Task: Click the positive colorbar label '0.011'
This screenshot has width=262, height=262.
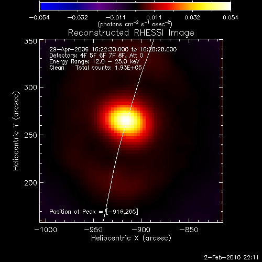Action: pos(154,17)
